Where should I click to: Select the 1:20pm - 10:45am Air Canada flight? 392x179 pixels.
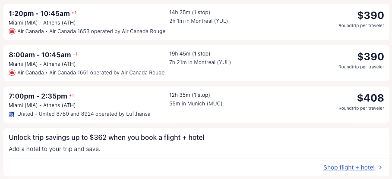39,13
